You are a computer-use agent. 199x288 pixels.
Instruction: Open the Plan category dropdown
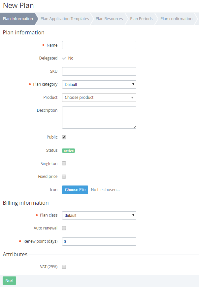[99, 85]
